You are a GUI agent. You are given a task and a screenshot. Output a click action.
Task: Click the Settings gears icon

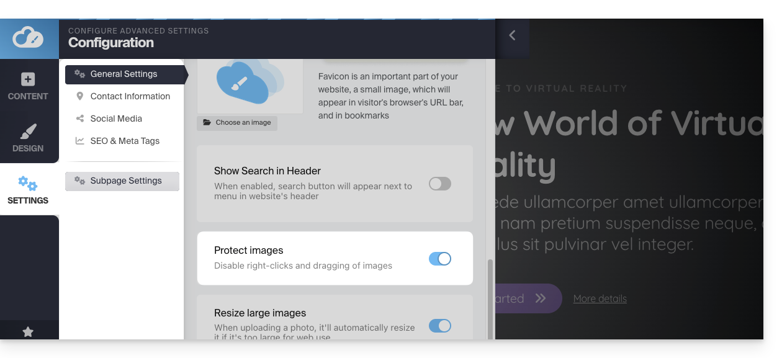[28, 183]
